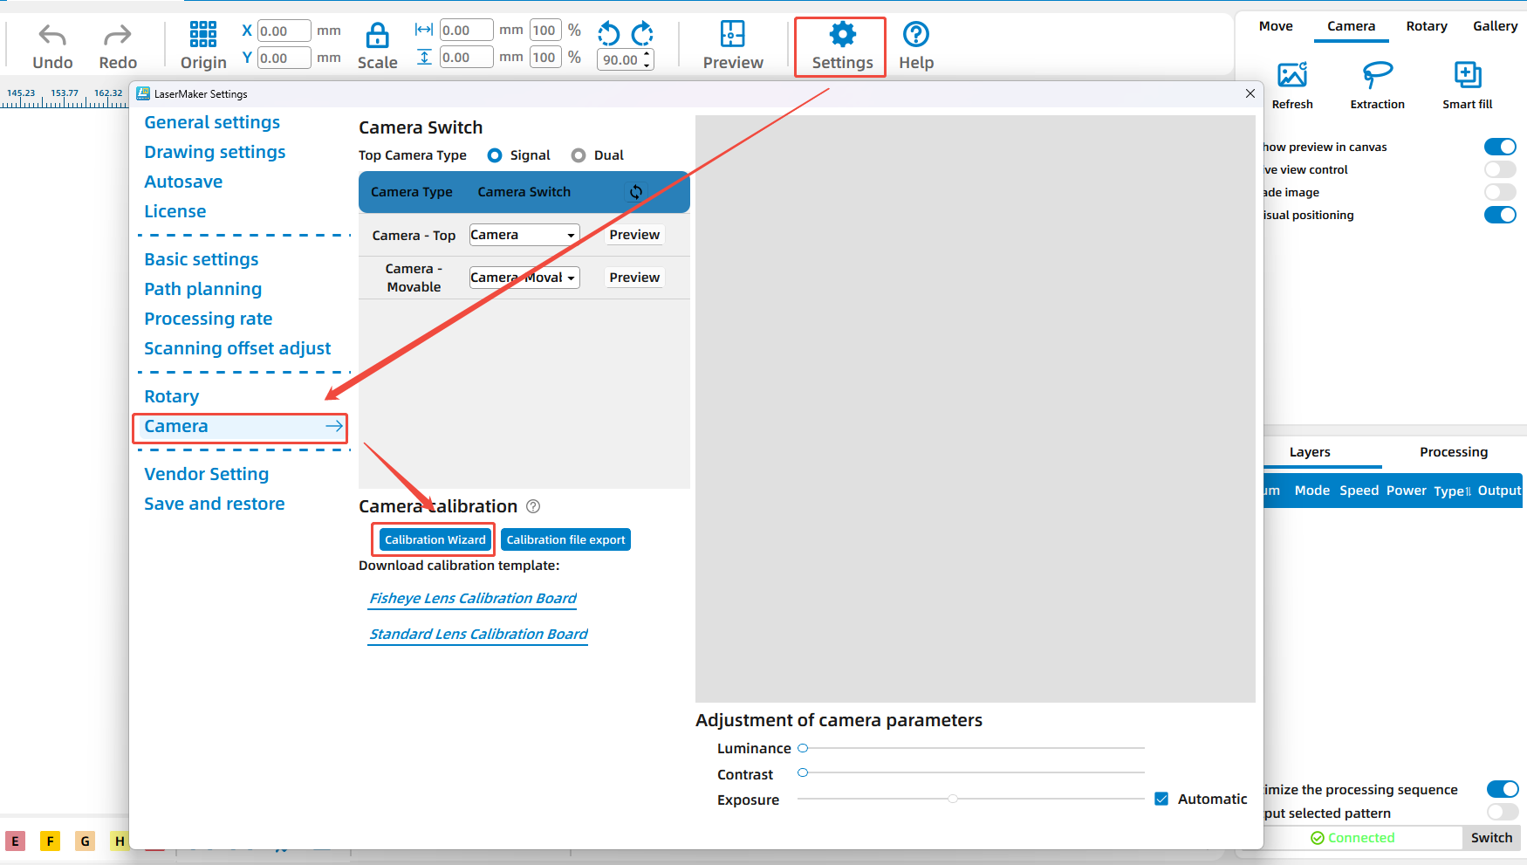Click the Redo arrow icon
The image size is (1527, 865).
(117, 36)
